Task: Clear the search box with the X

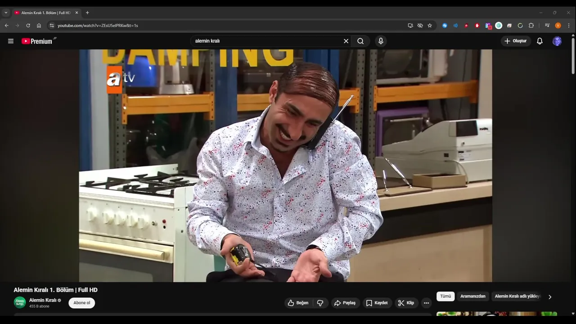Action: [x=346, y=41]
